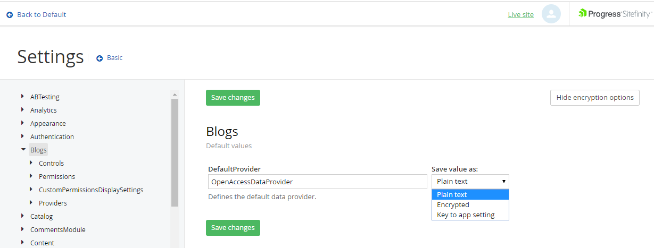Image resolution: width=654 pixels, height=248 pixels.
Task: Click the Basic mode arrow icon
Action: tap(100, 58)
